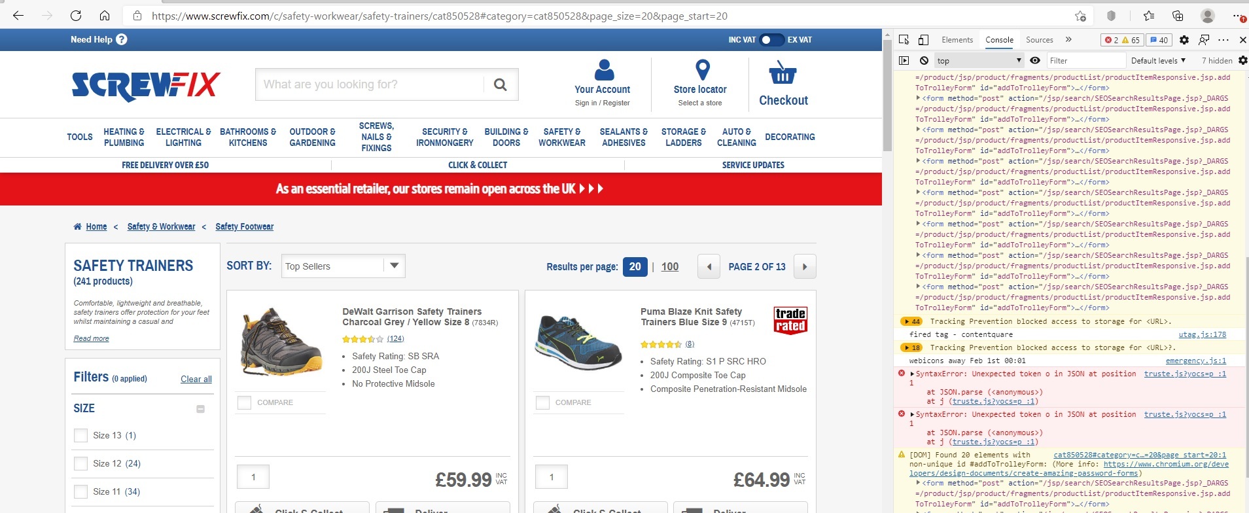Go back in browser history
The height and width of the screenshot is (513, 1249).
coord(18,16)
